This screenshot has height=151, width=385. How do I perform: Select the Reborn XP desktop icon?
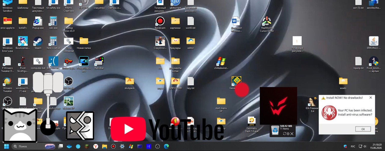tap(69, 103)
